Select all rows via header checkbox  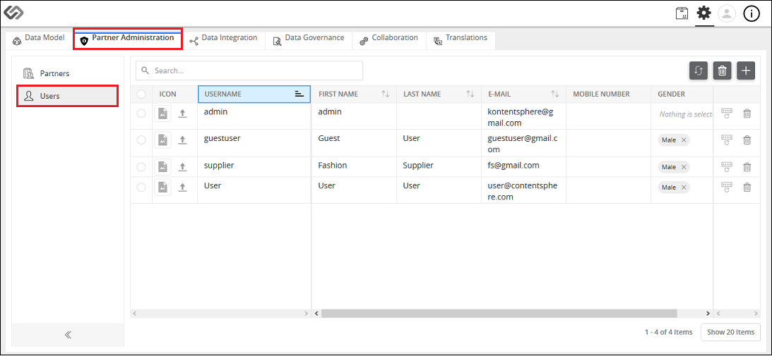pos(141,94)
